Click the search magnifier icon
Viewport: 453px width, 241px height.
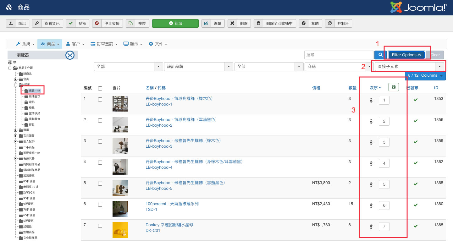tap(379, 55)
